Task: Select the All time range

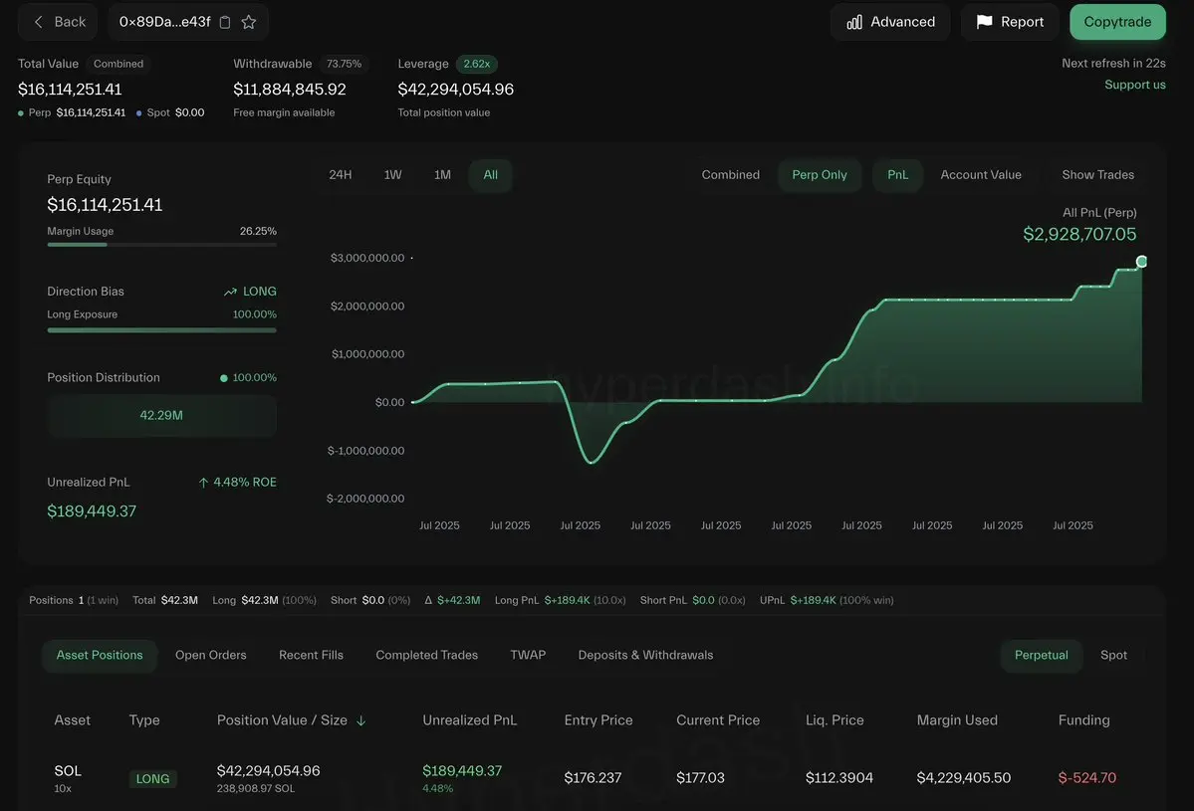Action: 490,175
